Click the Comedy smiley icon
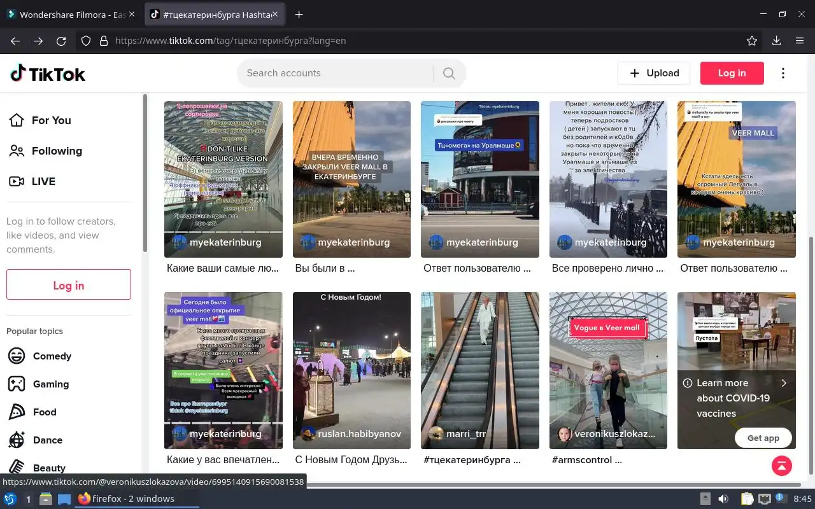 pyautogui.click(x=17, y=356)
